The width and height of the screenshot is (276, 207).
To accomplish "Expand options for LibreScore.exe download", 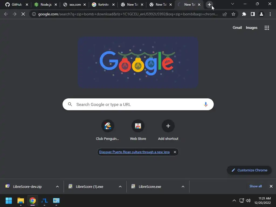I will point(183,187).
